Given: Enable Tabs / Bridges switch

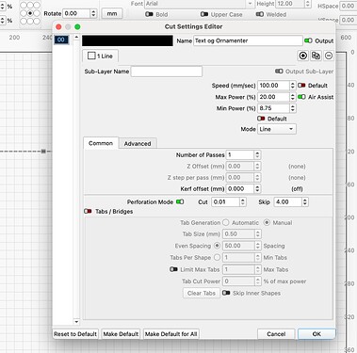Looking at the screenshot, I should tap(88, 211).
